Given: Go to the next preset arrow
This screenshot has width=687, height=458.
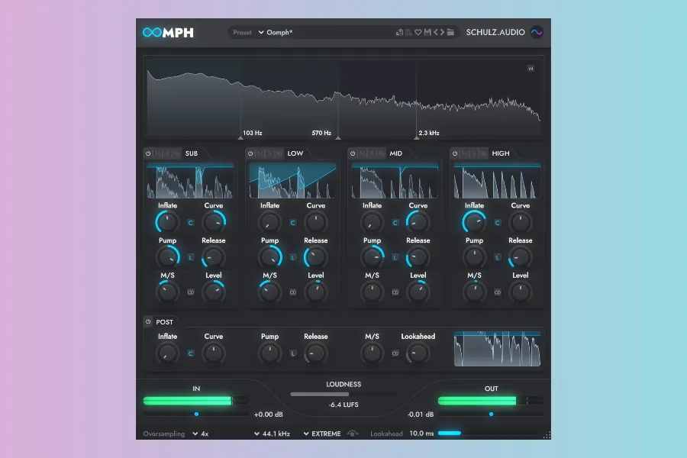Looking at the screenshot, I should [x=442, y=33].
